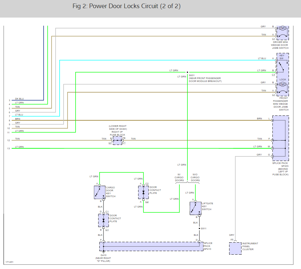This screenshot has width=301, height=269.
Task: Click the diagram ID number 171491
Action: point(9,262)
